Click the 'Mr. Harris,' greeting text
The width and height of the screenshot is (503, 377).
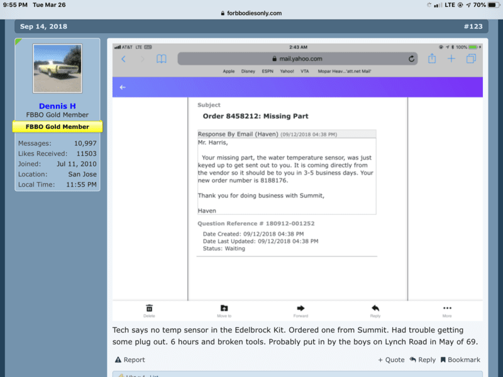213,143
